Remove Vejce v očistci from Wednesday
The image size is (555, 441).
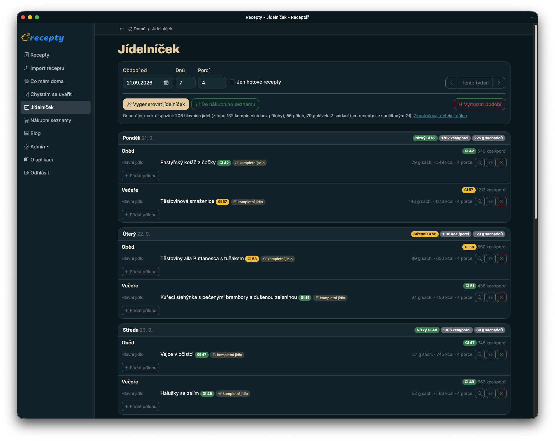point(501,354)
